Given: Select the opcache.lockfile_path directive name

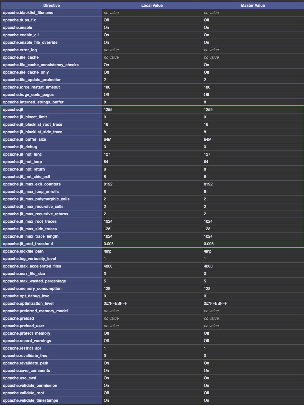Looking at the screenshot, I should [x=22, y=251].
